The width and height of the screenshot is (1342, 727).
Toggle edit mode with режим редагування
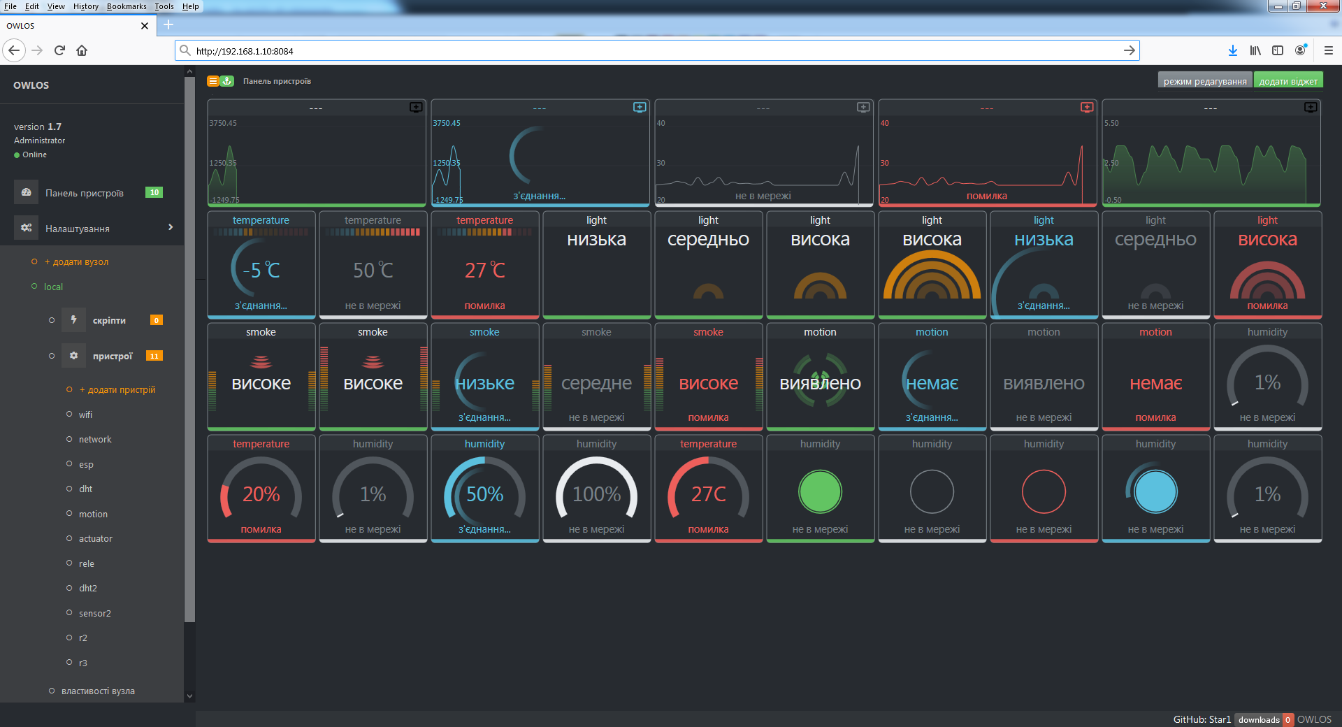click(1204, 81)
